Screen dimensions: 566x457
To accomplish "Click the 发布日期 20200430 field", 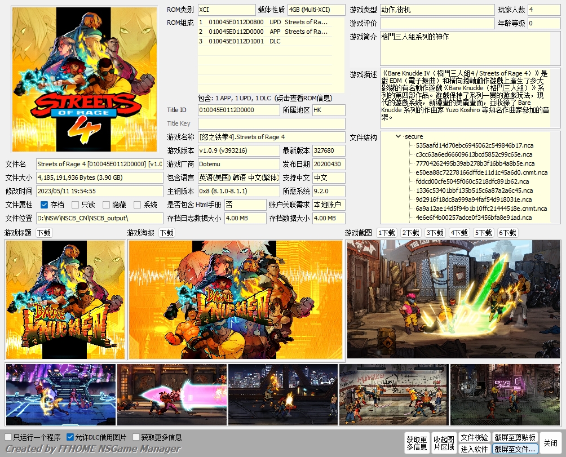I will click(329, 164).
